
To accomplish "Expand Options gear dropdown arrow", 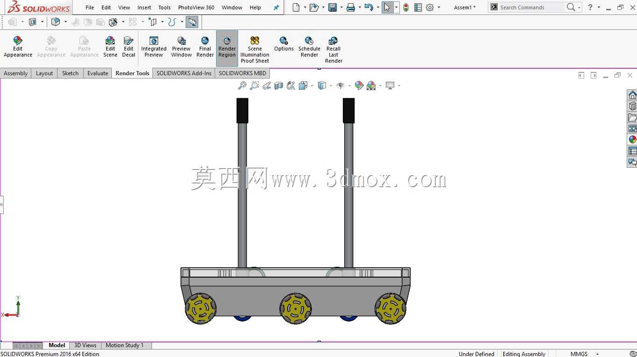I will pyautogui.click(x=439, y=7).
